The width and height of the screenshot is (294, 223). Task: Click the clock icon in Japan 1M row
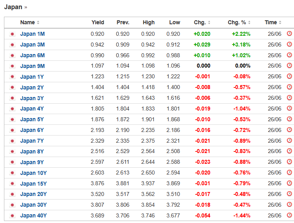(x=289, y=33)
